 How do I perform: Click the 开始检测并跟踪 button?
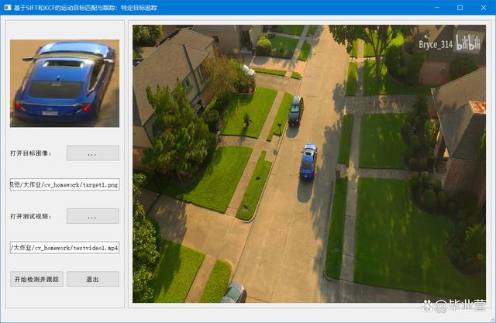[36, 279]
